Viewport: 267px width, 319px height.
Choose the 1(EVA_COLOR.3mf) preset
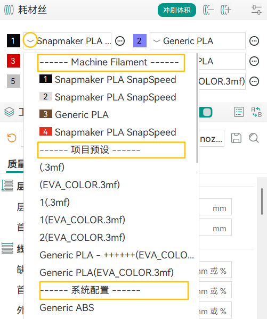coord(110,220)
